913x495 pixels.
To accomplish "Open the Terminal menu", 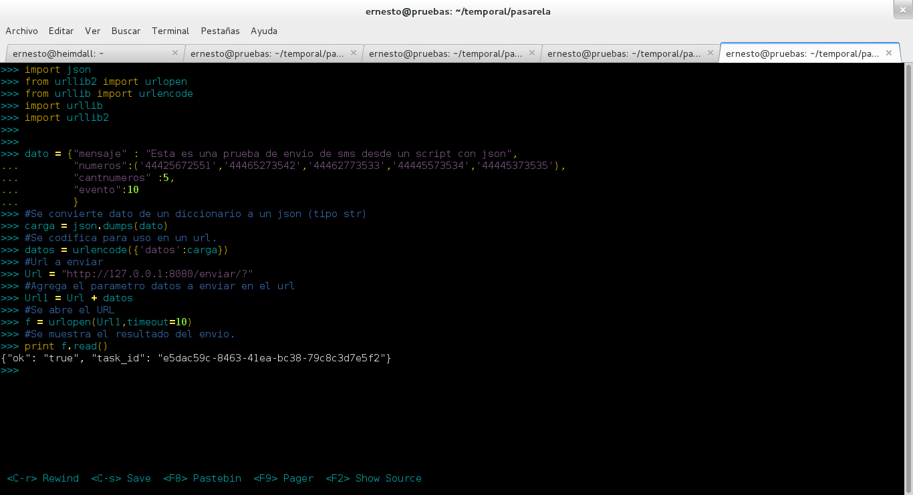I will (x=170, y=31).
